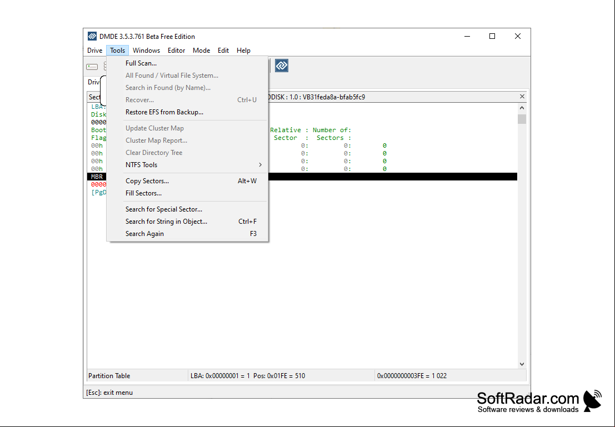Click the blue DMDE logo toolbar button
This screenshot has height=427, width=615.
[x=282, y=66]
